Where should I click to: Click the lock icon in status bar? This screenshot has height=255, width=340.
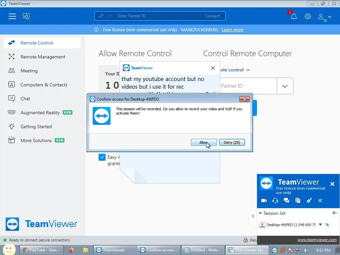click(x=245, y=240)
